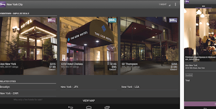Open the 1 NIGHT dropdown selector
Image resolution: width=216 pixels, height=109 pixels.
[x=165, y=4]
